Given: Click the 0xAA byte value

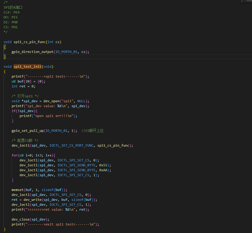Looking at the screenshot, I should [x=103, y=170].
